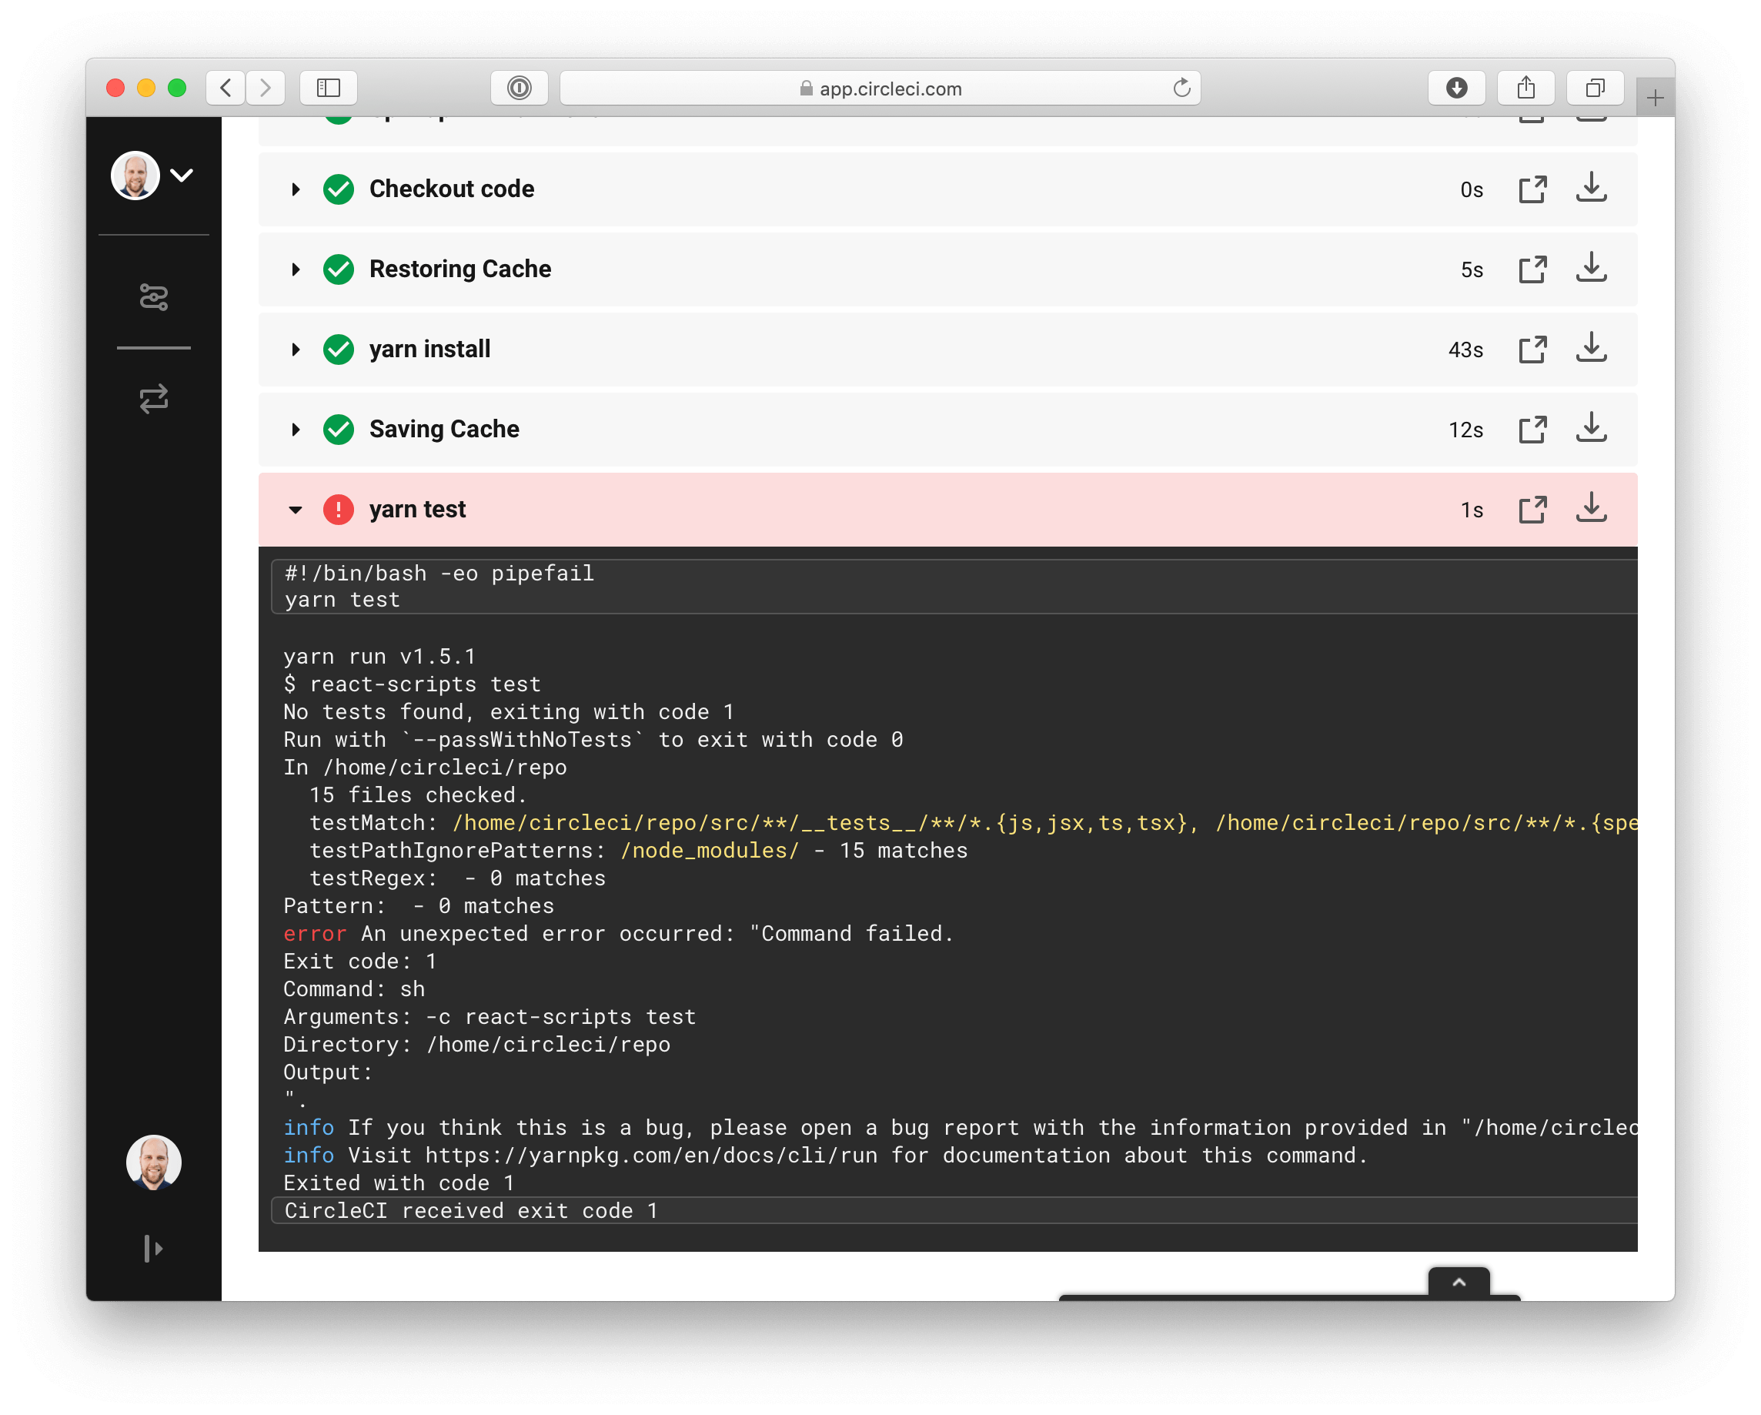This screenshot has height=1415, width=1761.
Task: Open yarn test output in new tab
Action: [x=1532, y=510]
